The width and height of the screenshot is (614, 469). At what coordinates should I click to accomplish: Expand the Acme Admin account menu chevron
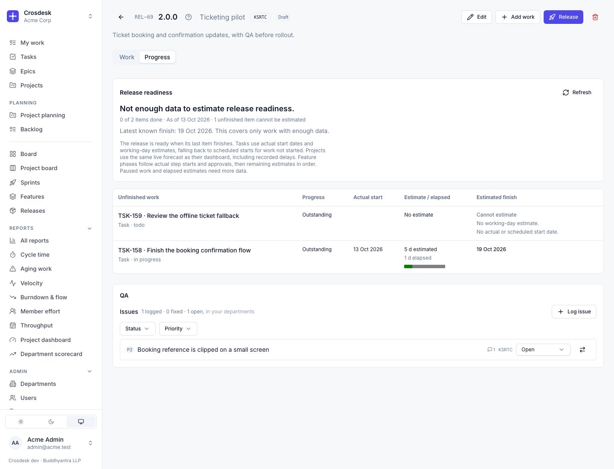coord(90,443)
